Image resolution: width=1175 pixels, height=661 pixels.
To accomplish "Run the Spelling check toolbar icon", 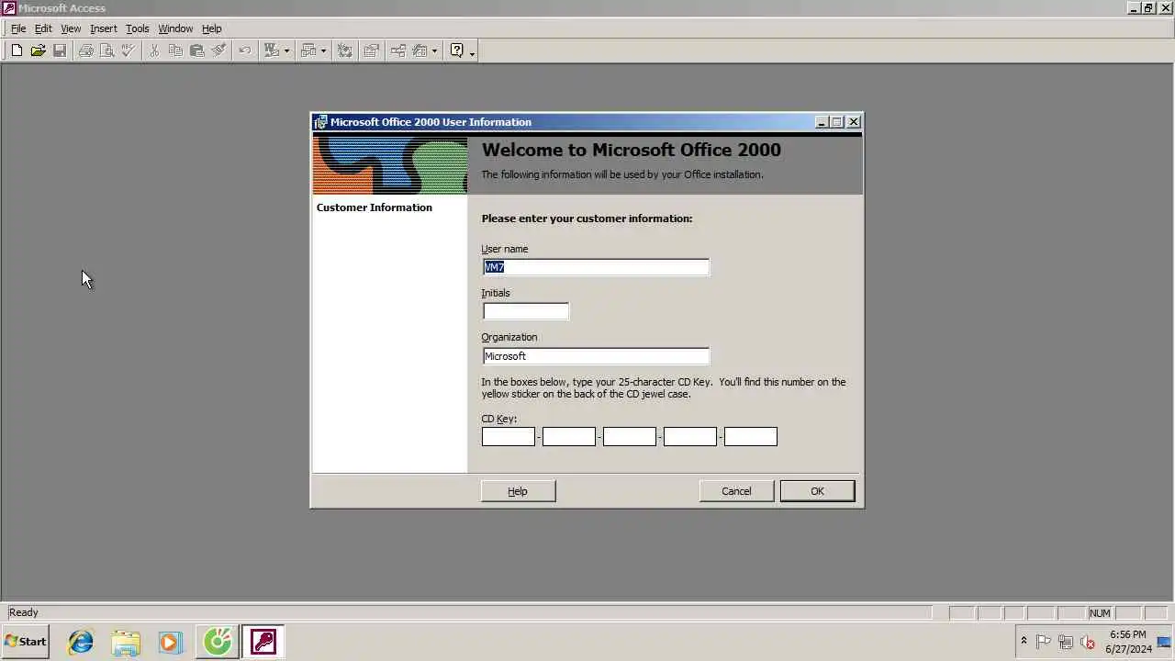I will (129, 50).
